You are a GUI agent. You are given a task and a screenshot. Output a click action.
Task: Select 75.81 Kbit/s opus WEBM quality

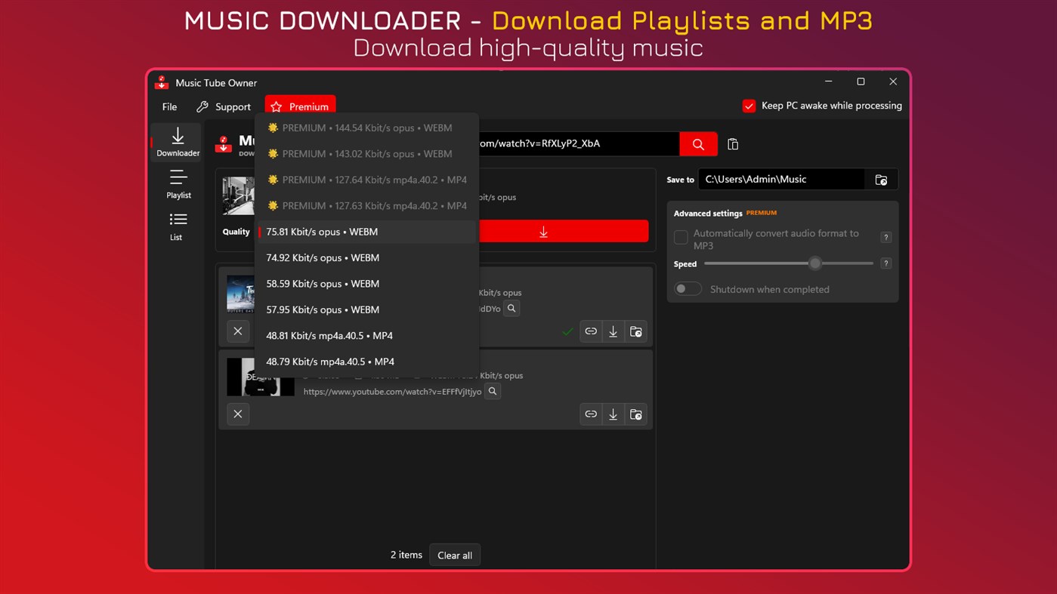coord(322,231)
